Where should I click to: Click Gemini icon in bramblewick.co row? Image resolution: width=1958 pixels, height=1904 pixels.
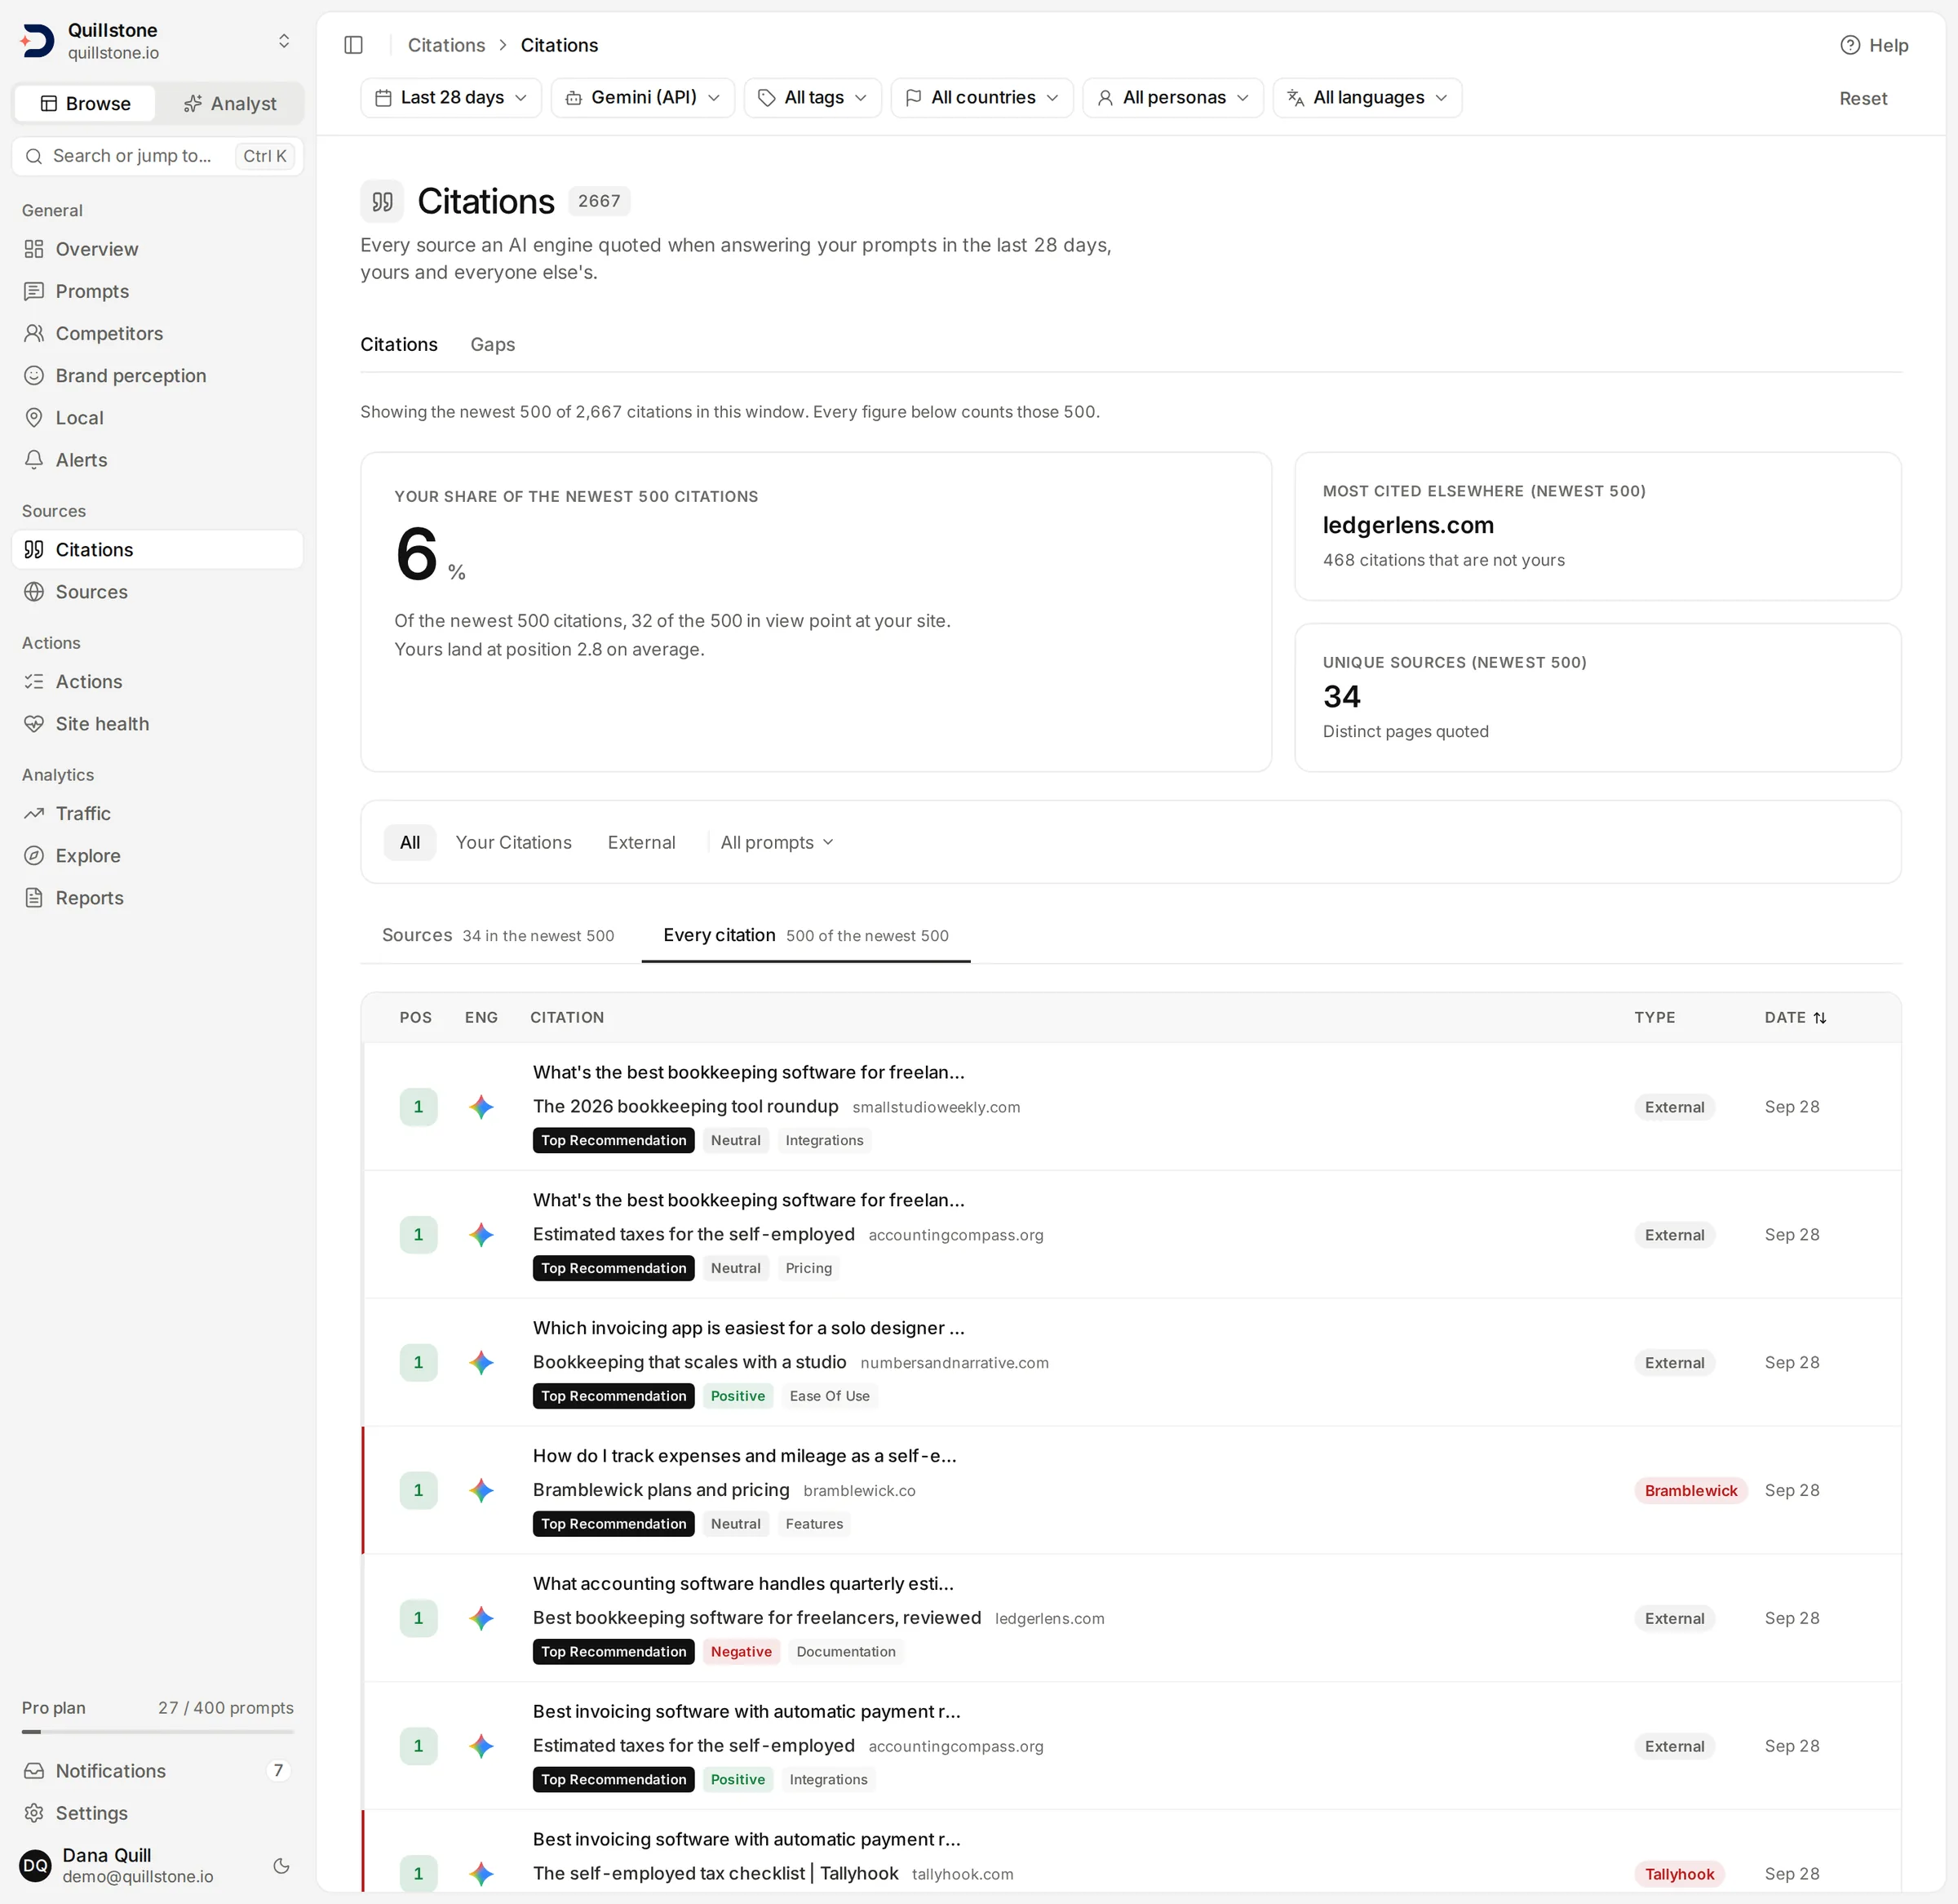pos(481,1490)
